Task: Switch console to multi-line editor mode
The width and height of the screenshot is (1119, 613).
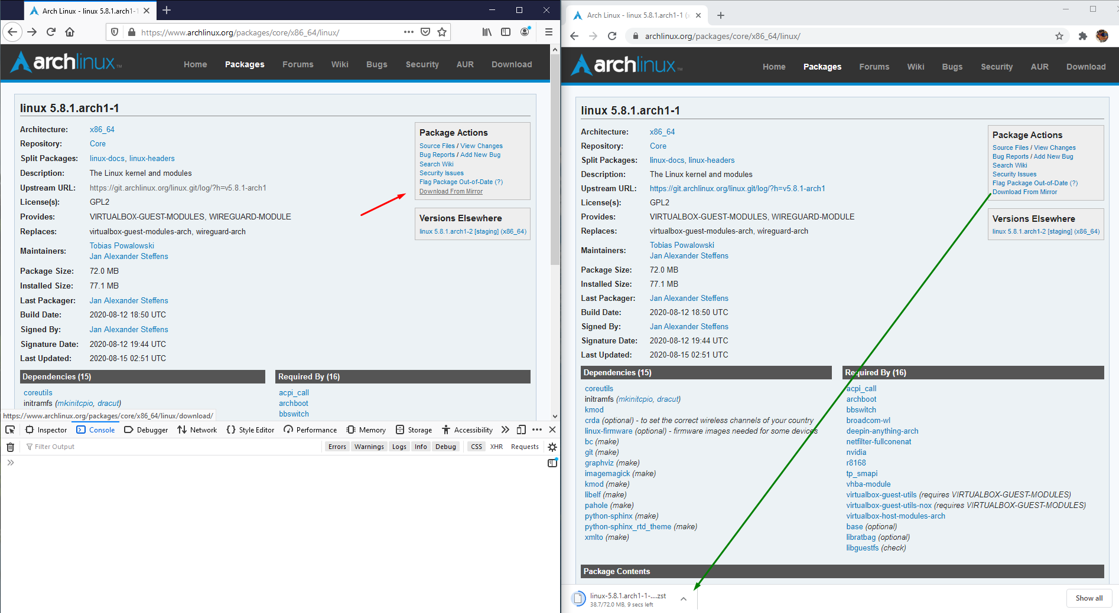Action: pyautogui.click(x=552, y=463)
